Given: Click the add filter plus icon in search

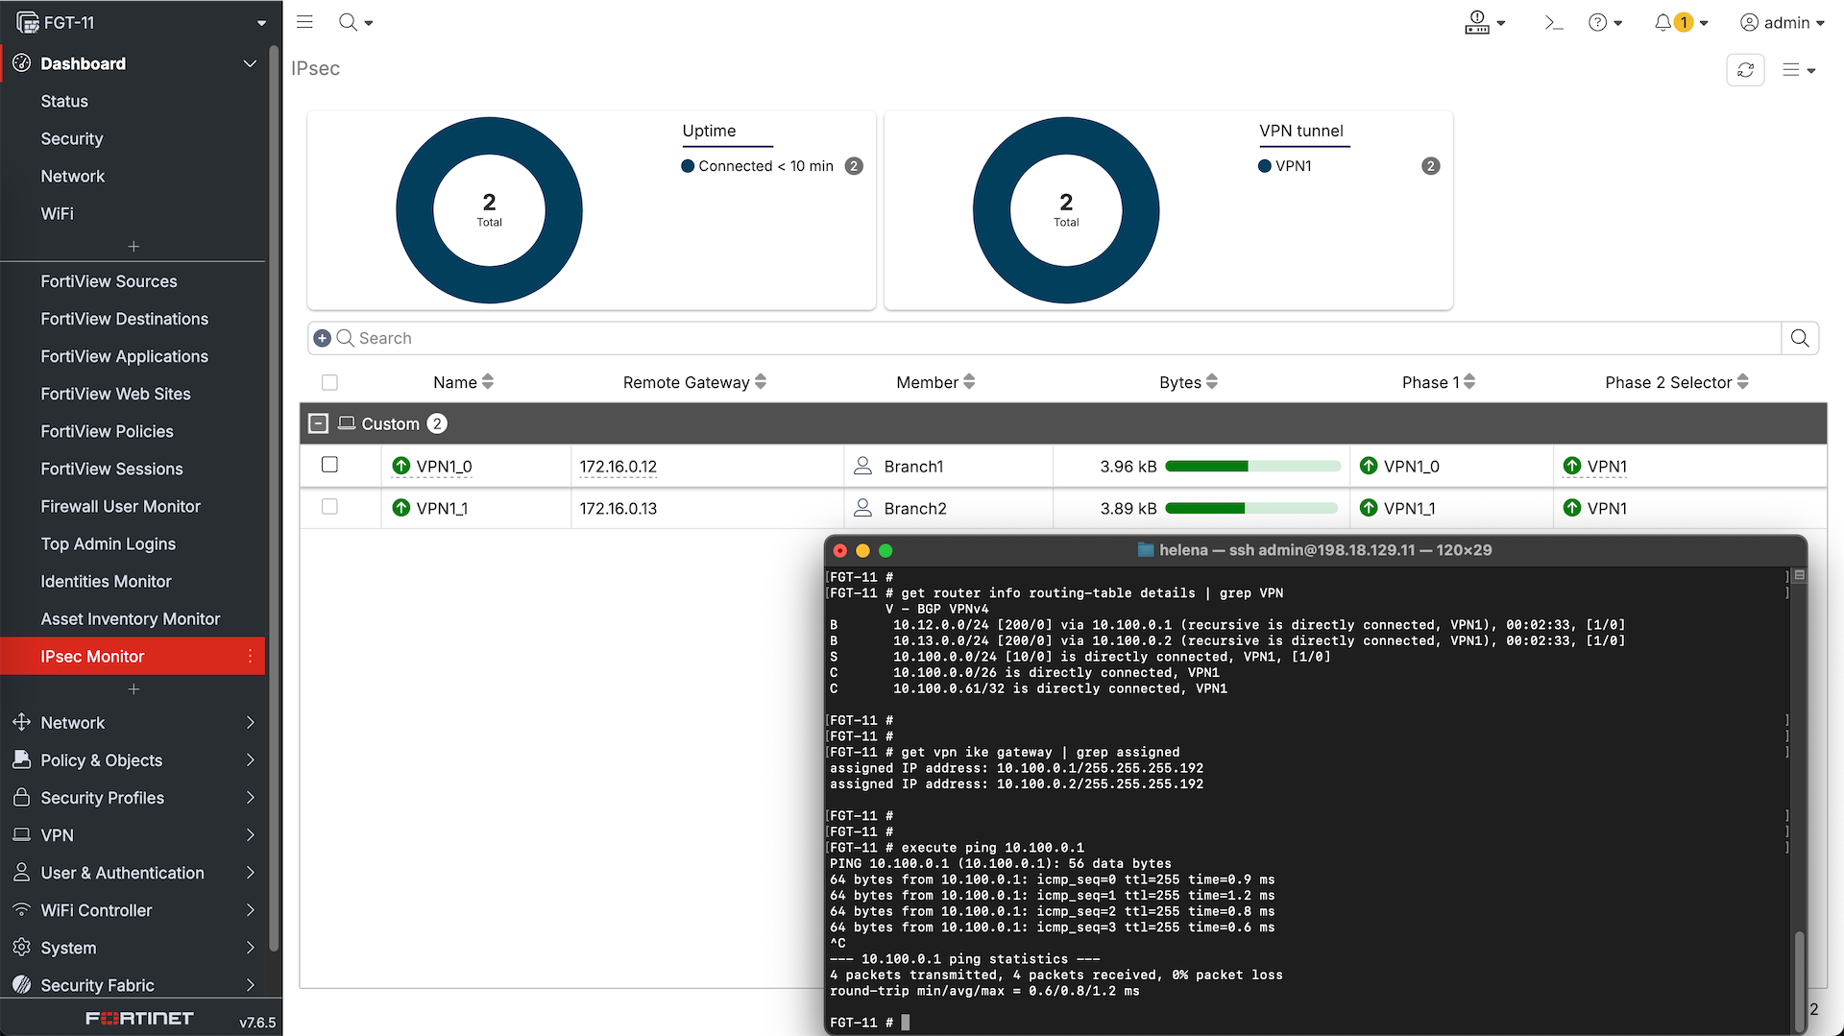Looking at the screenshot, I should point(323,338).
